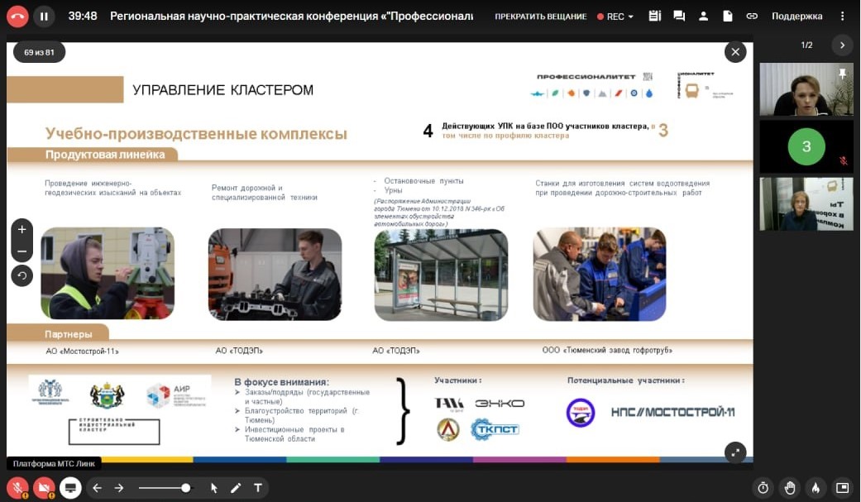Pause the meeting with the pause button
The height and width of the screenshot is (502, 861).
(44, 16)
